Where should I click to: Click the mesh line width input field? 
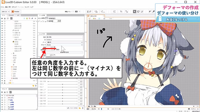(57, 21)
